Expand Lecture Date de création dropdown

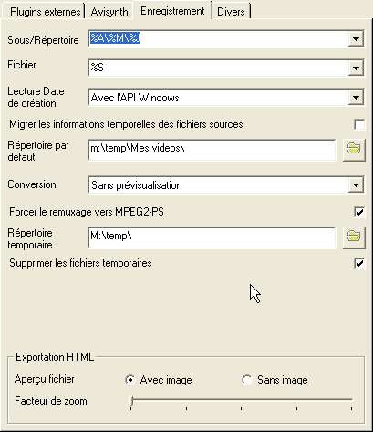coord(356,98)
